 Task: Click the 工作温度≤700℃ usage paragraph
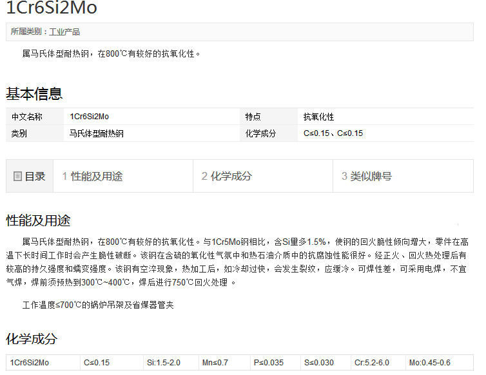coord(98,305)
